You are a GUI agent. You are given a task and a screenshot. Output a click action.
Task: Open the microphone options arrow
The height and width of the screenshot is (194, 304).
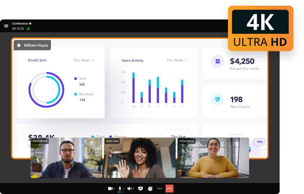[124, 189]
